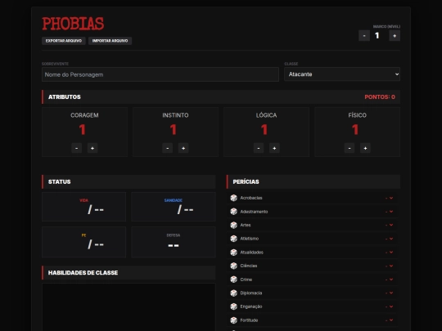Roll the dice icon for Acrobacias
The height and width of the screenshot is (331, 442).
click(x=233, y=198)
